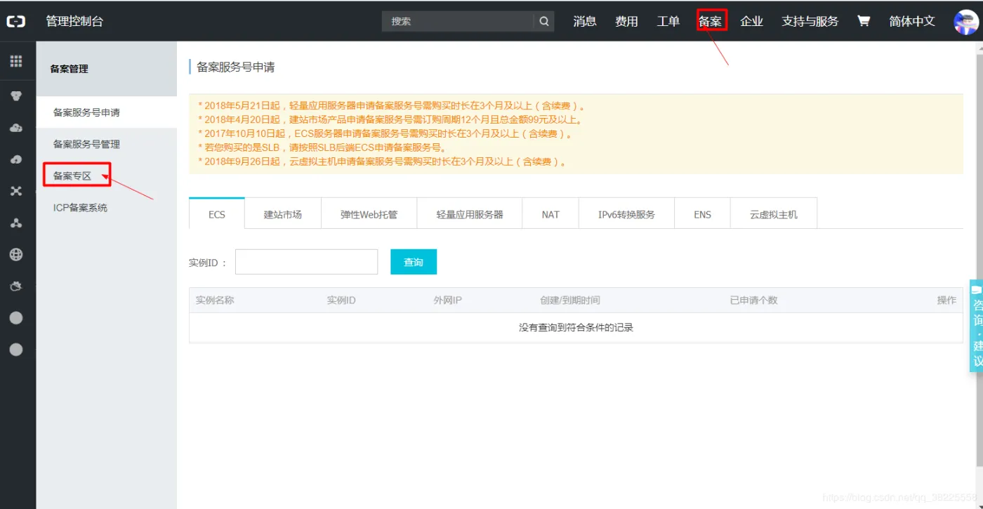Image resolution: width=983 pixels, height=509 pixels.
Task: Select 备案服务号管理 in the sidebar
Action: 107,144
